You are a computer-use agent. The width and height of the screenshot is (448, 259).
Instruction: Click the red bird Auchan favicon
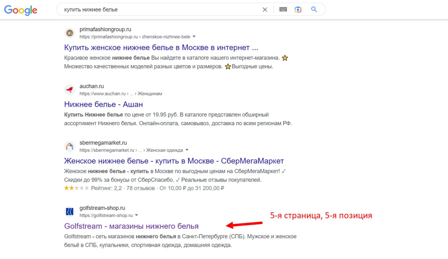point(70,90)
